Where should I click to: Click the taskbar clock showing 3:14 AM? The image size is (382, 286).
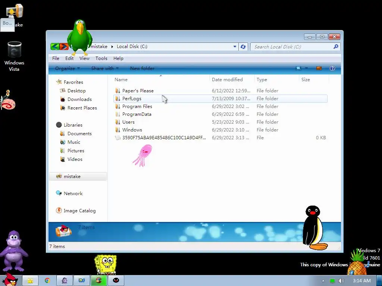click(x=362, y=281)
